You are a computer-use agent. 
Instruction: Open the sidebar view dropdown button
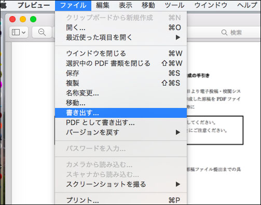click(x=19, y=32)
